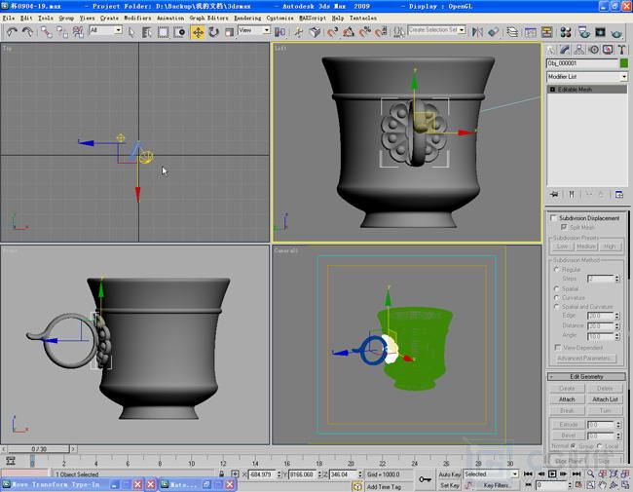
Task: Pick the Rectangular Selection Region tool
Action: pyautogui.click(x=163, y=32)
